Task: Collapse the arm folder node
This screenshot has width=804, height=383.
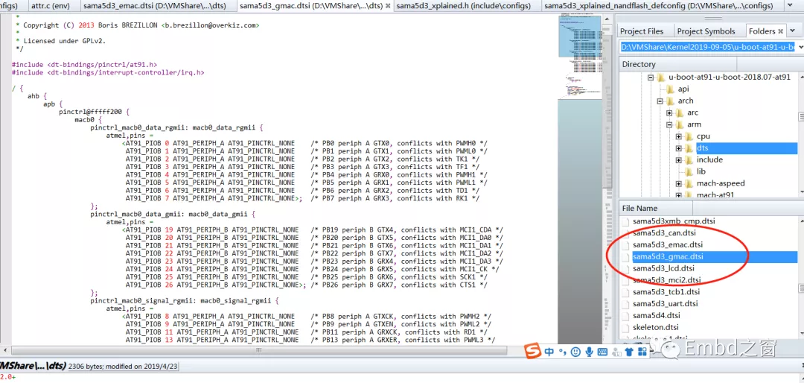Action: click(670, 124)
